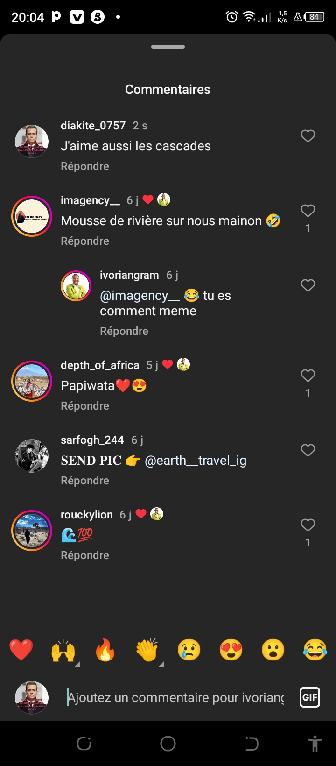Like diakite_0757's comment with the heart

click(x=308, y=136)
